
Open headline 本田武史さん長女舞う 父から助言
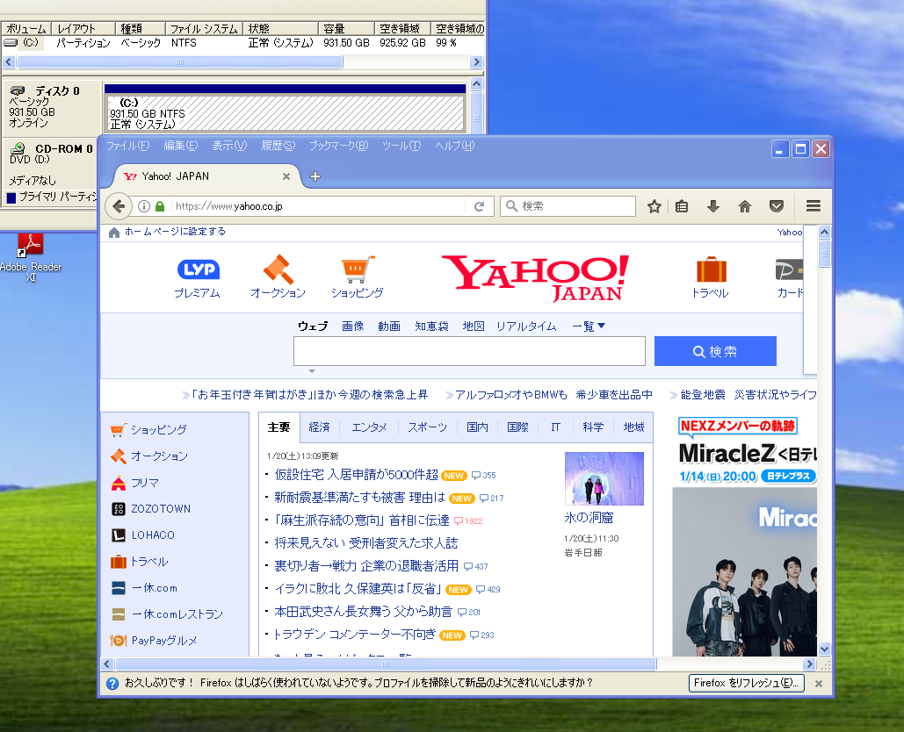[x=363, y=612]
